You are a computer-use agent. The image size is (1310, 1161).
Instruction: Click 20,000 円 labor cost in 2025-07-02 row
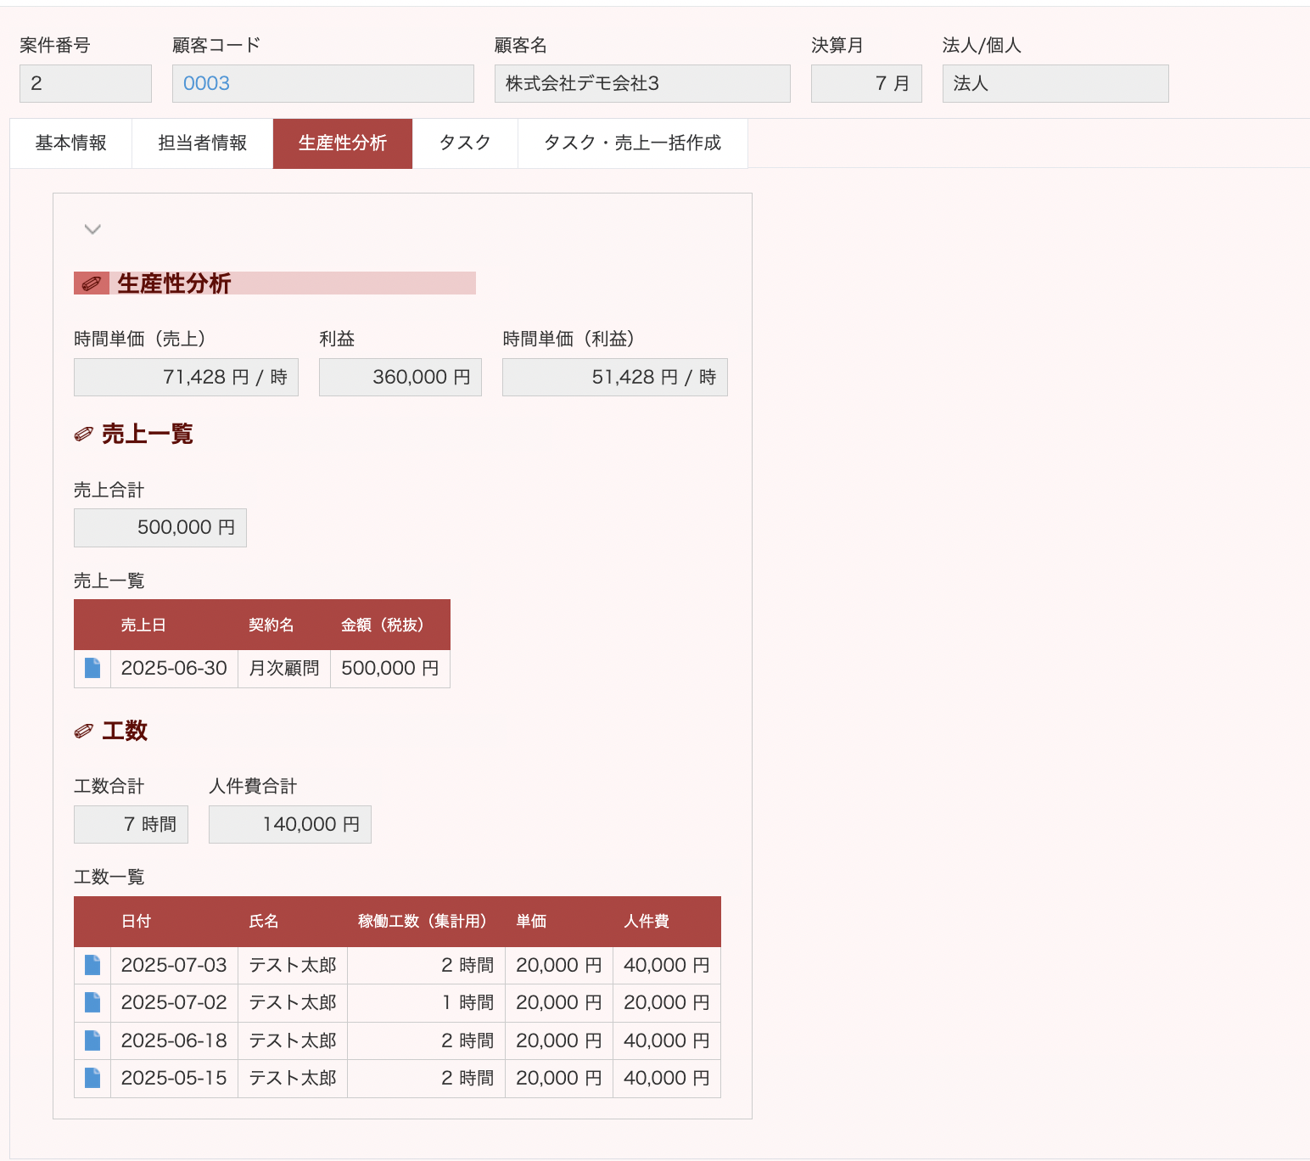pos(667,1002)
